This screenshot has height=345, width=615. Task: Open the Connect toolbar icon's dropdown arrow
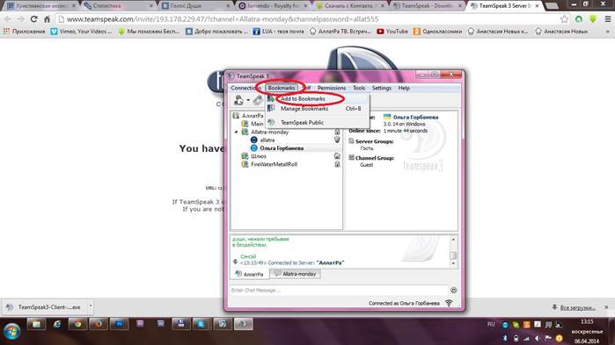248,101
